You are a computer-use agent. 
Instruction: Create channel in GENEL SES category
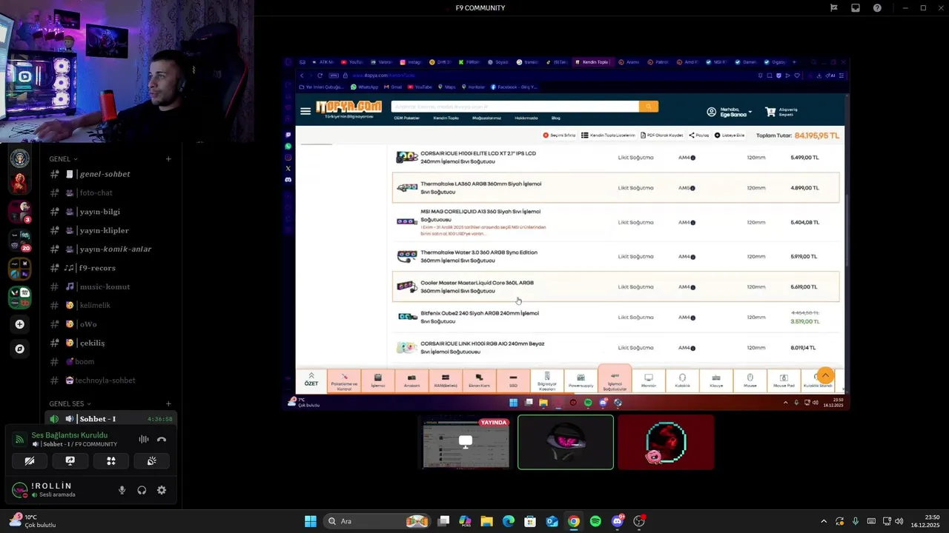[x=168, y=403]
